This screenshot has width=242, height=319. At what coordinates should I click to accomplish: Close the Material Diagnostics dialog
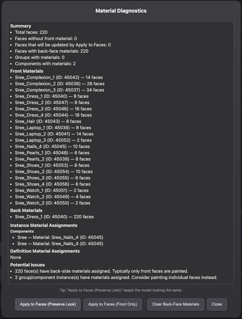click(x=217, y=304)
